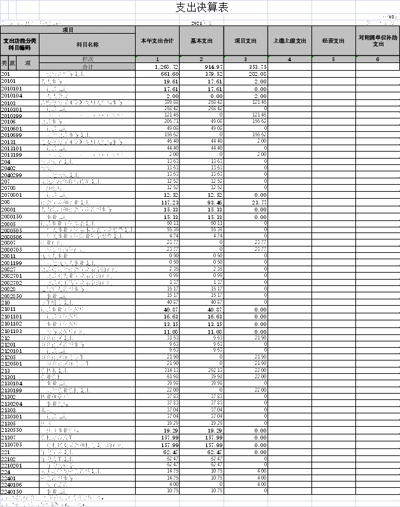Screen dimensions: 400x507
Task: Select the 栏次 row label cell
Action: pos(87,59)
